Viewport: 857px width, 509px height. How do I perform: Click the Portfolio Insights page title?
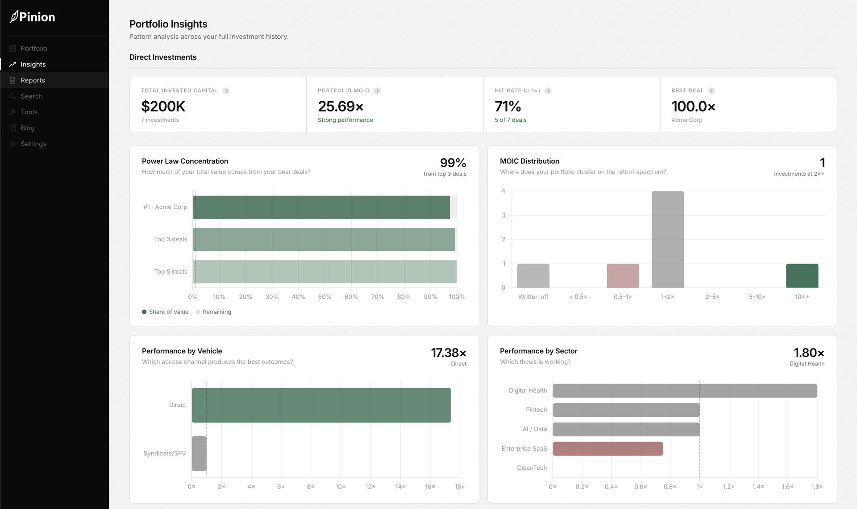pyautogui.click(x=168, y=24)
